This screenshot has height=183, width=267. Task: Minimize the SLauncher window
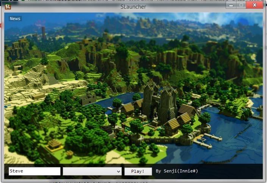[x=231, y=5]
